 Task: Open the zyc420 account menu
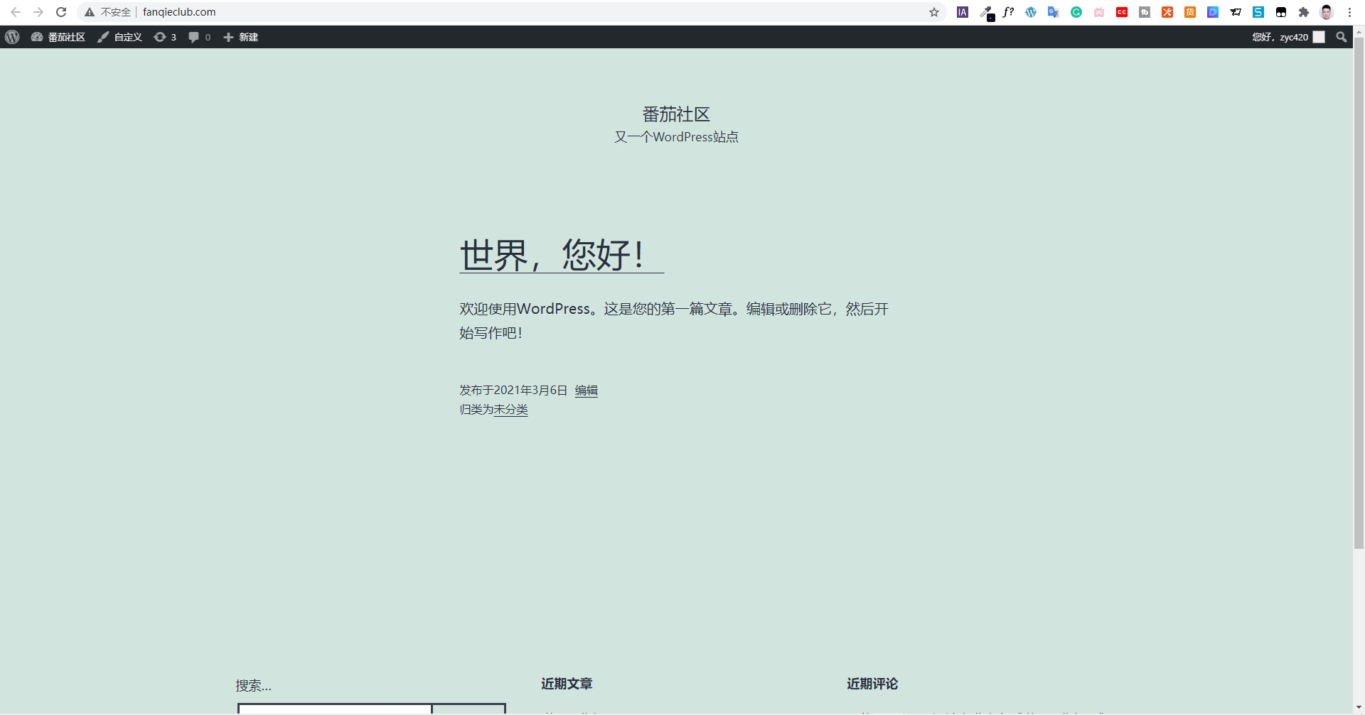click(1280, 37)
